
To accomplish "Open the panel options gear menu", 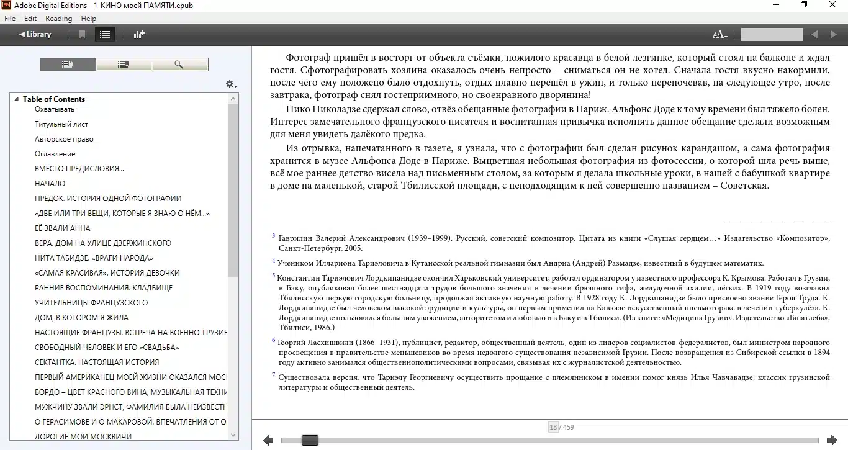I will tap(231, 84).
